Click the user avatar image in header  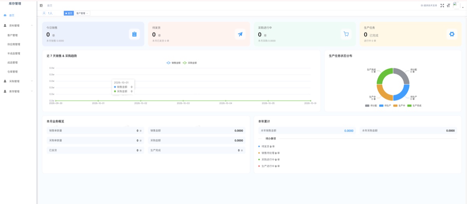[457, 5]
